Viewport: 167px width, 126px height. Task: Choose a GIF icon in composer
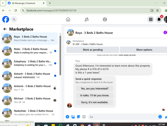point(84,117)
